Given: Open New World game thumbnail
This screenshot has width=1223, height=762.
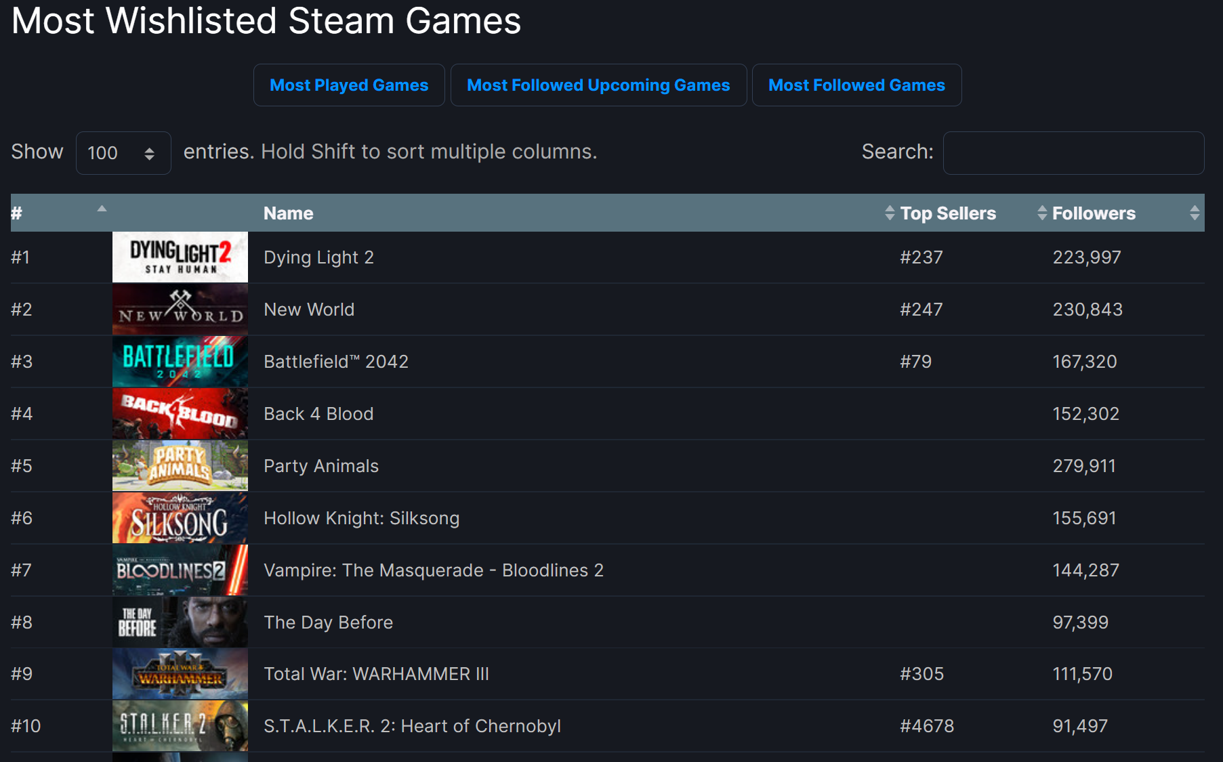Looking at the screenshot, I should point(180,310).
